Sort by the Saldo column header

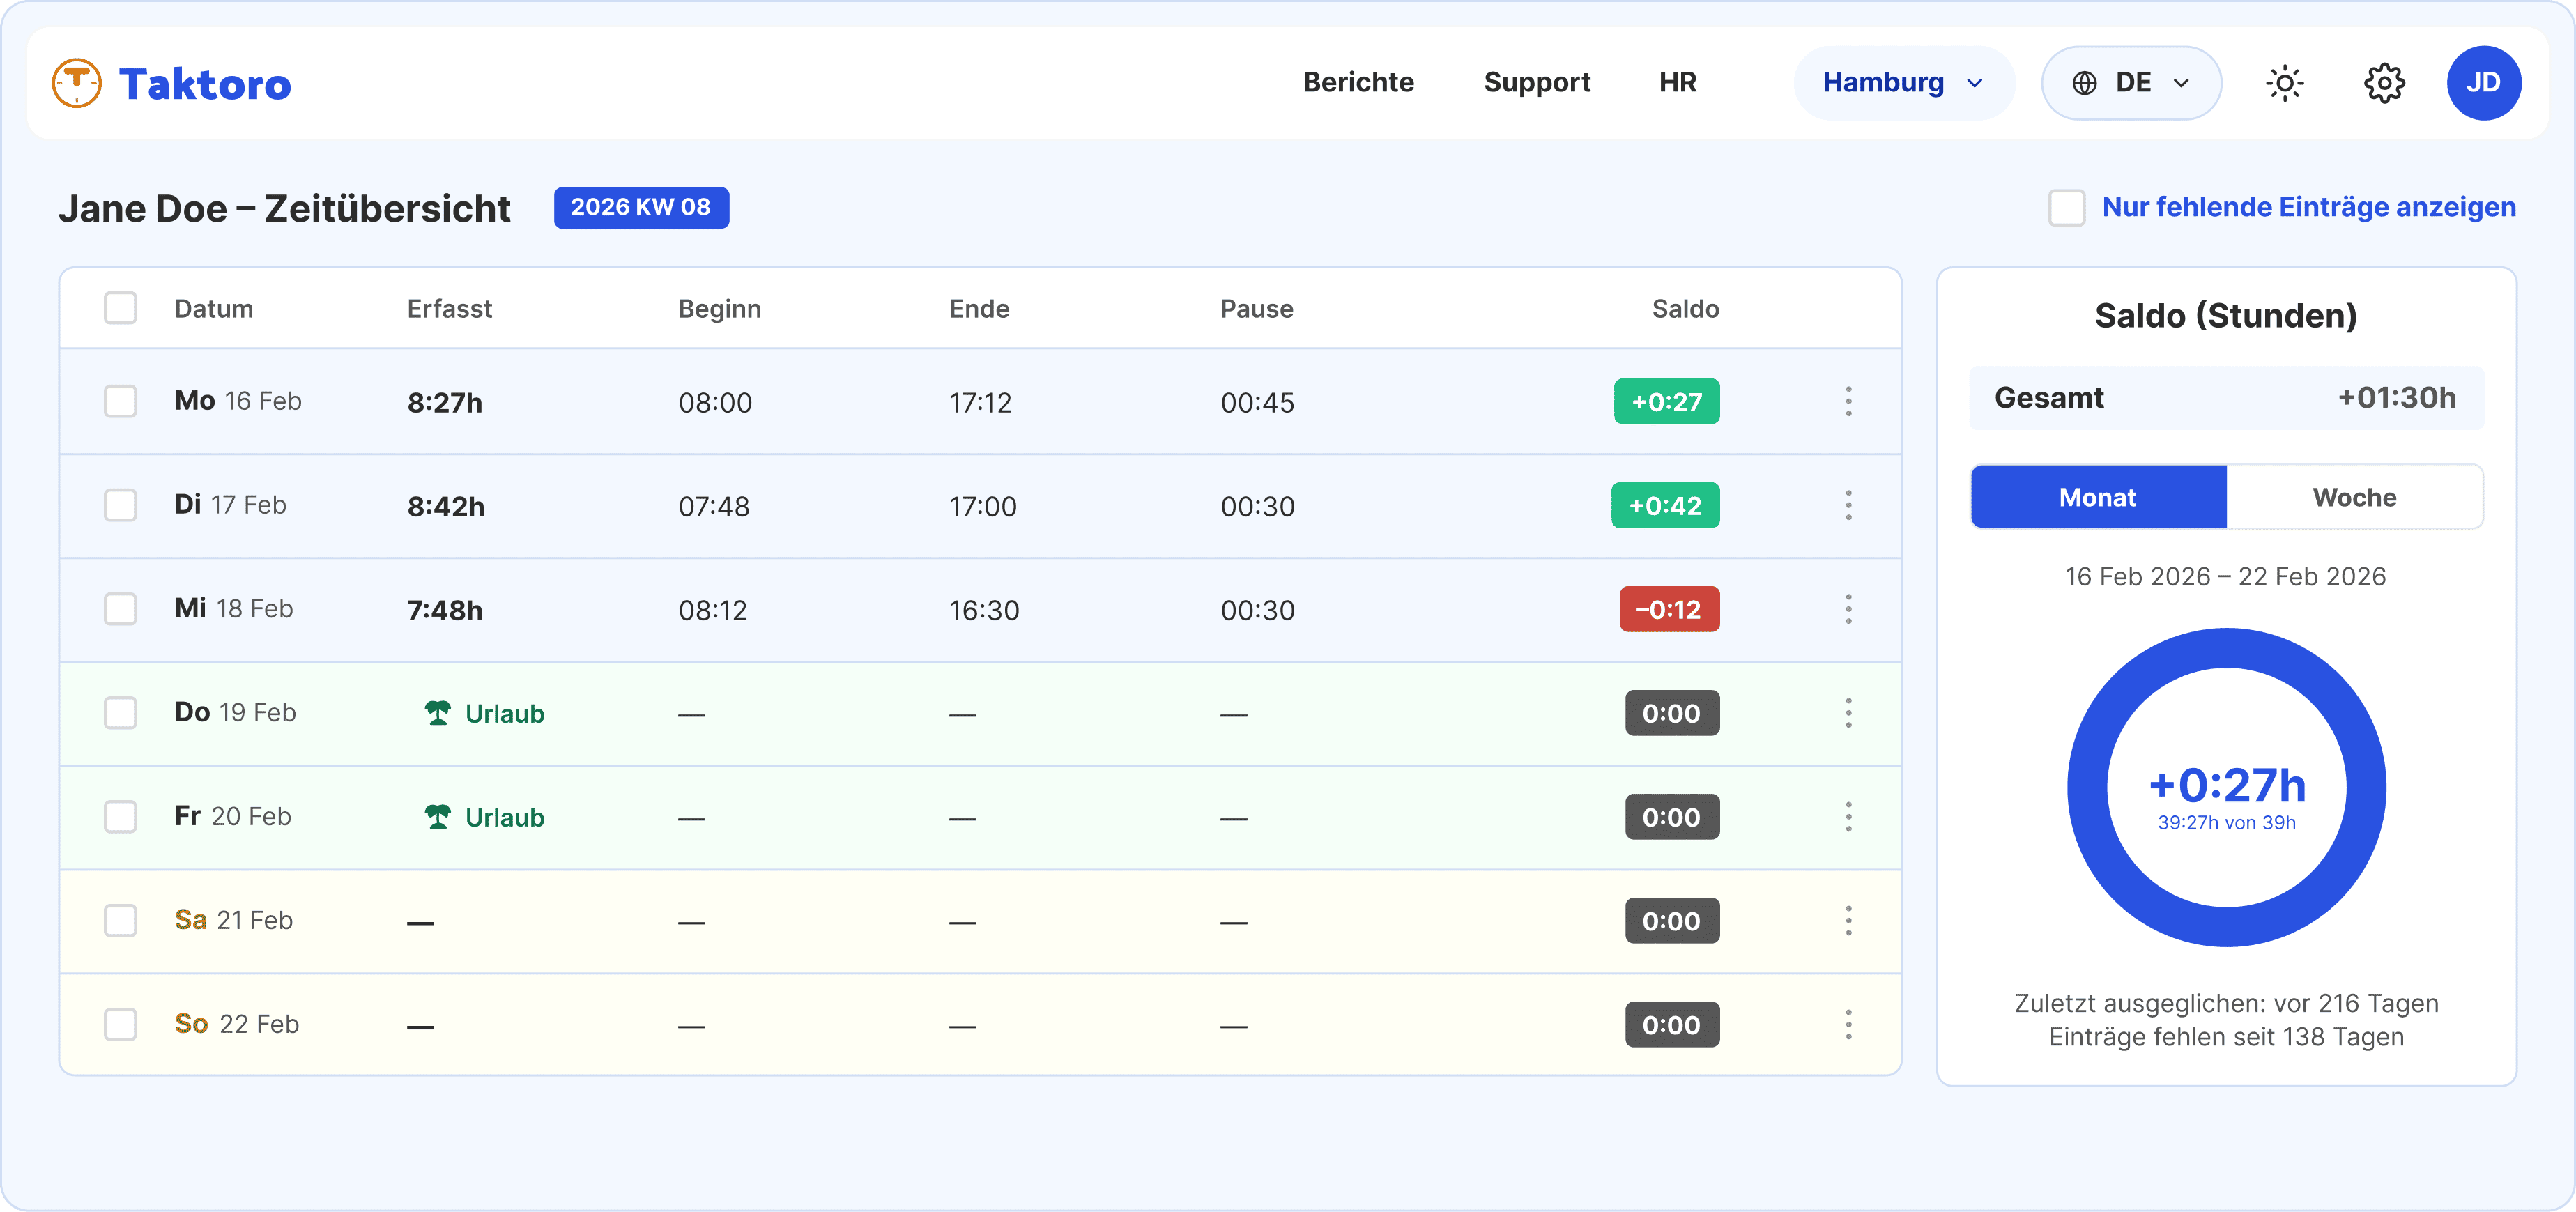1685,308
